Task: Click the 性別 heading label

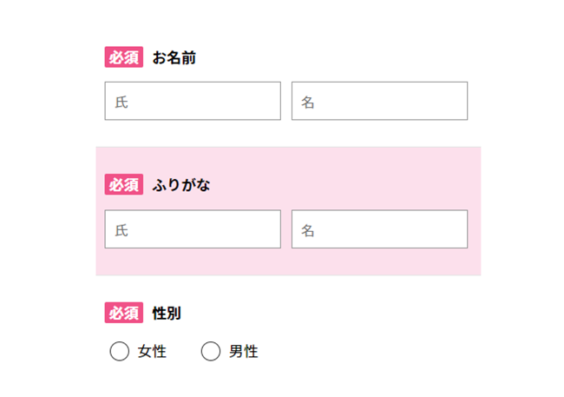Action: (x=167, y=313)
